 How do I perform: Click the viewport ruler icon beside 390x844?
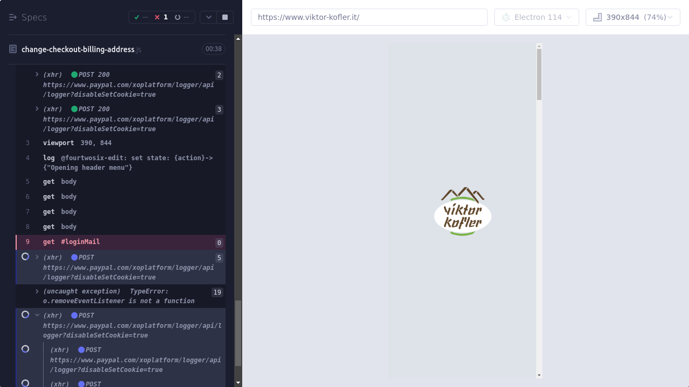pyautogui.click(x=597, y=17)
